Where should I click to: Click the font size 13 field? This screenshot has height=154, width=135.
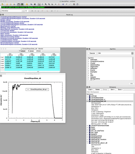coord(27,11)
